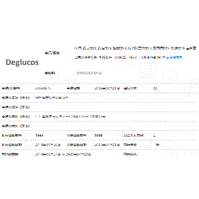Click the applicant Chinese address value
The height and width of the screenshot is (199, 199).
click(x=70, y=117)
